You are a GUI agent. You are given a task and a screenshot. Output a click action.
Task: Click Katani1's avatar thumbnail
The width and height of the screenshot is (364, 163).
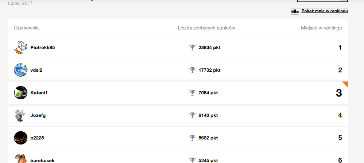tap(20, 93)
